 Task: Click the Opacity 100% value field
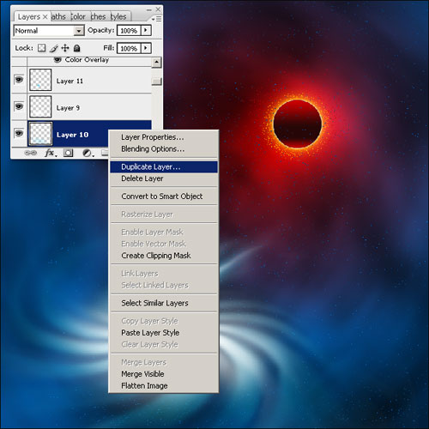click(x=129, y=30)
